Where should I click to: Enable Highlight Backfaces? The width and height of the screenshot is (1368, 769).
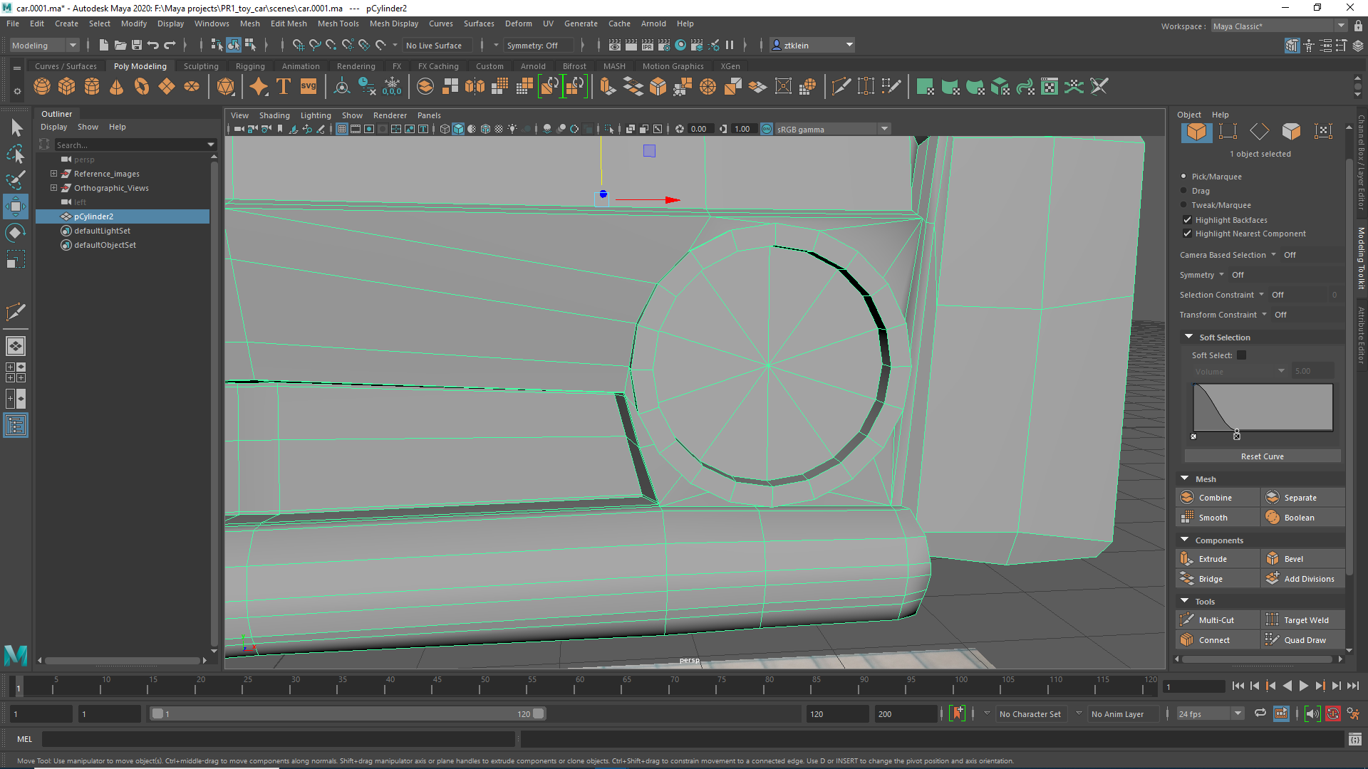click(1187, 220)
